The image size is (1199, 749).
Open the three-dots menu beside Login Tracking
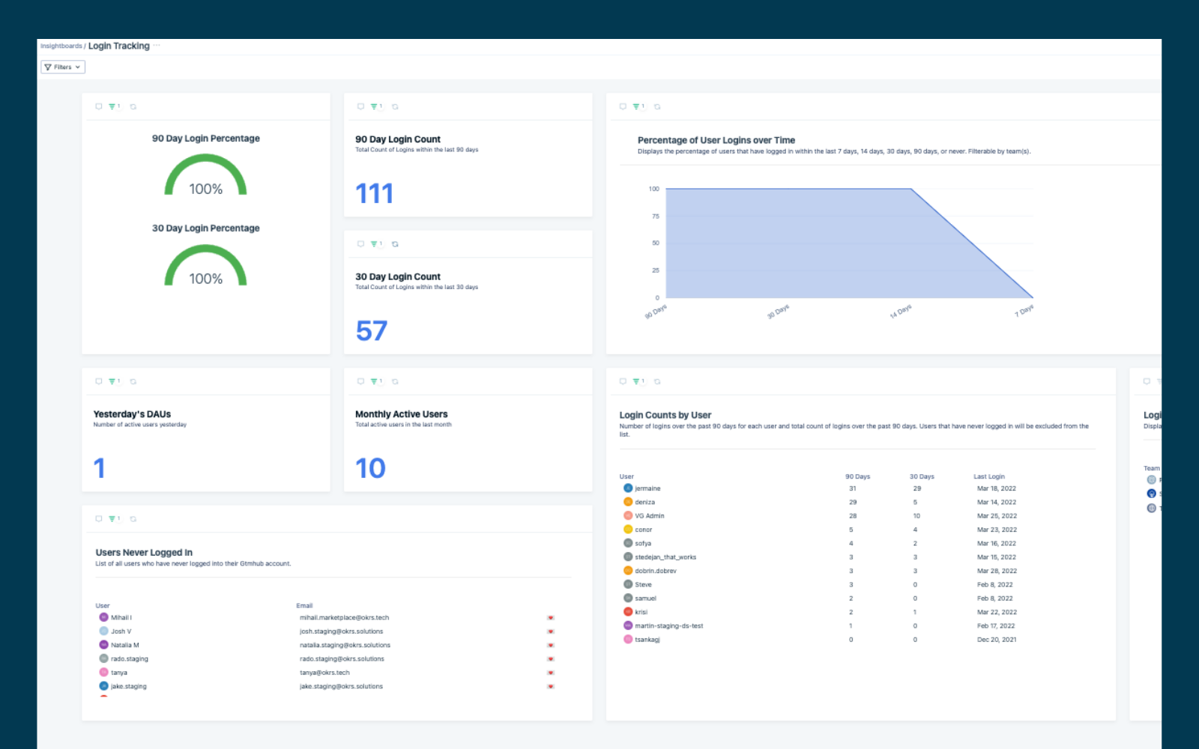(157, 46)
